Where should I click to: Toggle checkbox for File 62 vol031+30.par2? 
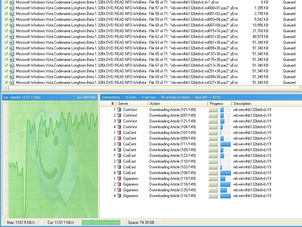(x=6, y=37)
